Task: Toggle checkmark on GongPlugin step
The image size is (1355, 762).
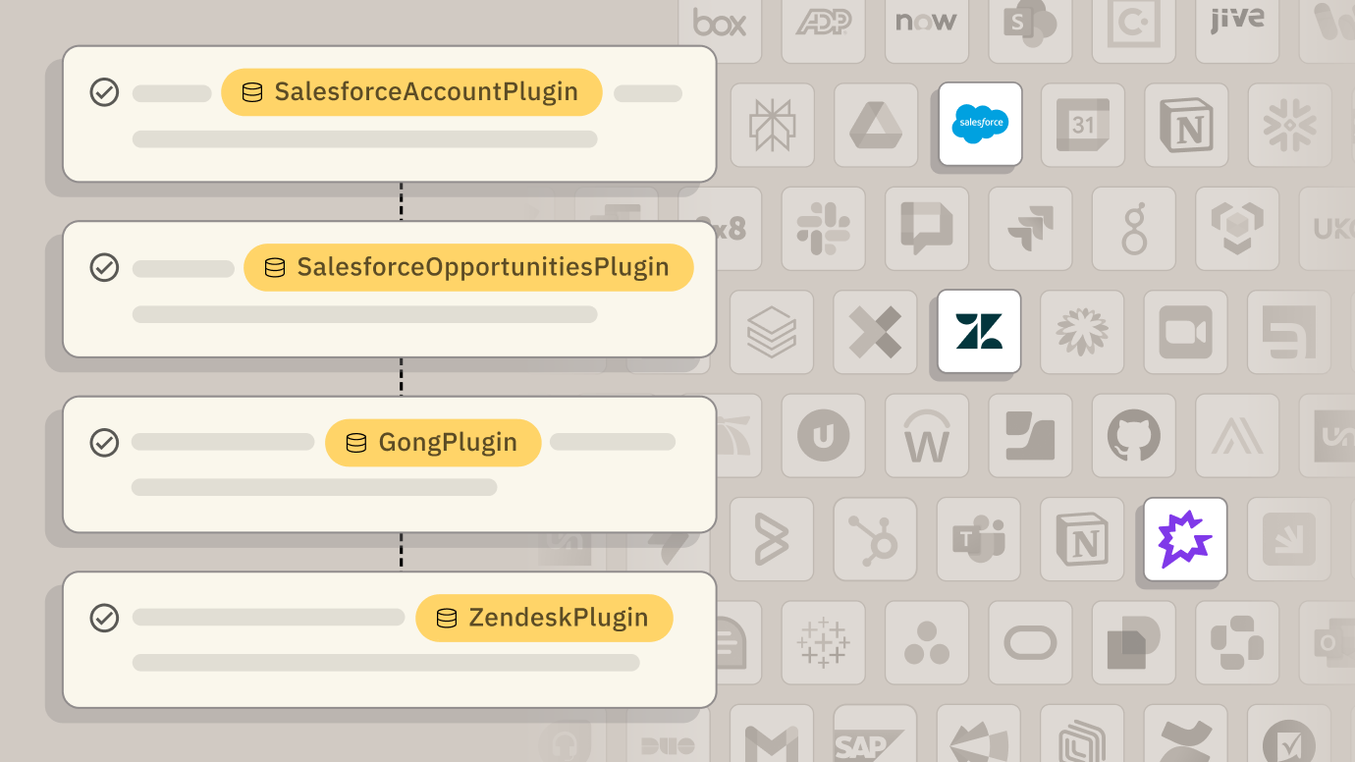Action: click(104, 443)
